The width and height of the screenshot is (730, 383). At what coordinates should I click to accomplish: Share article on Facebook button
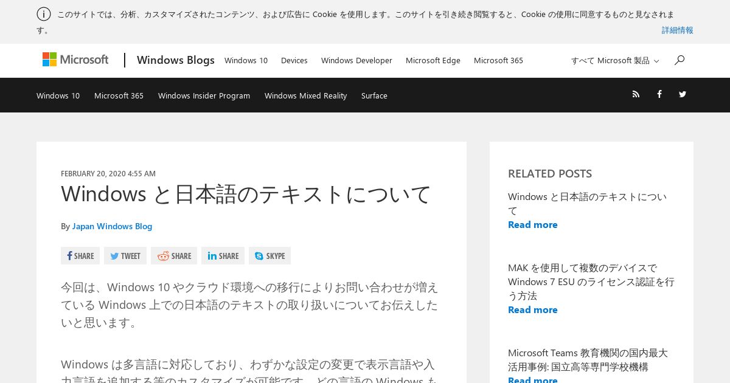coord(80,256)
